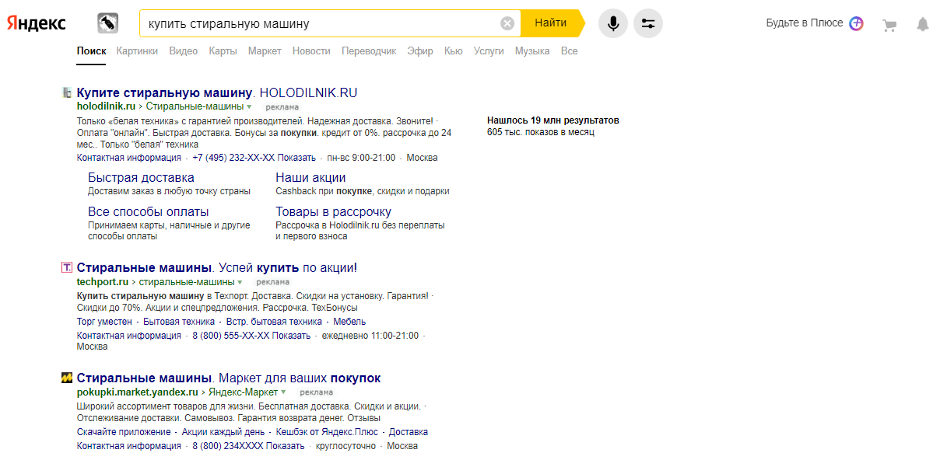Expand the arrow after Яндекс-Маркет

click(283, 392)
